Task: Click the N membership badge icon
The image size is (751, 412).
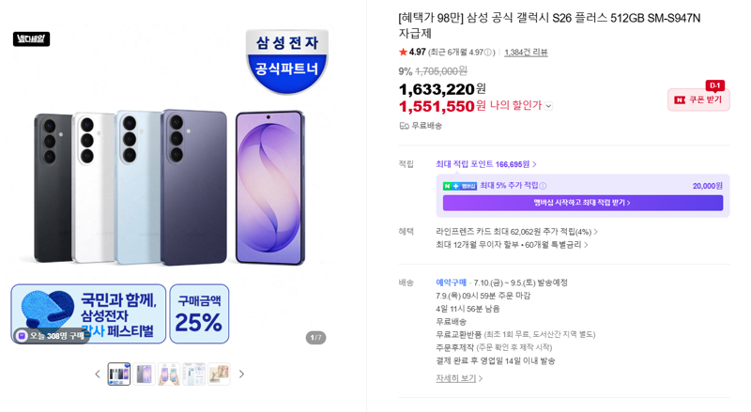Action: click(x=459, y=186)
